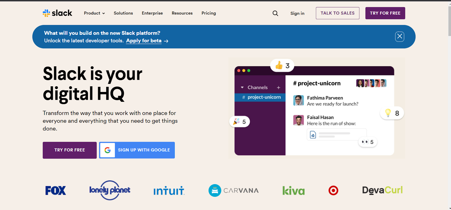This screenshot has width=451, height=210.
Task: Click the eyes reaction bubble
Action: (x=368, y=142)
